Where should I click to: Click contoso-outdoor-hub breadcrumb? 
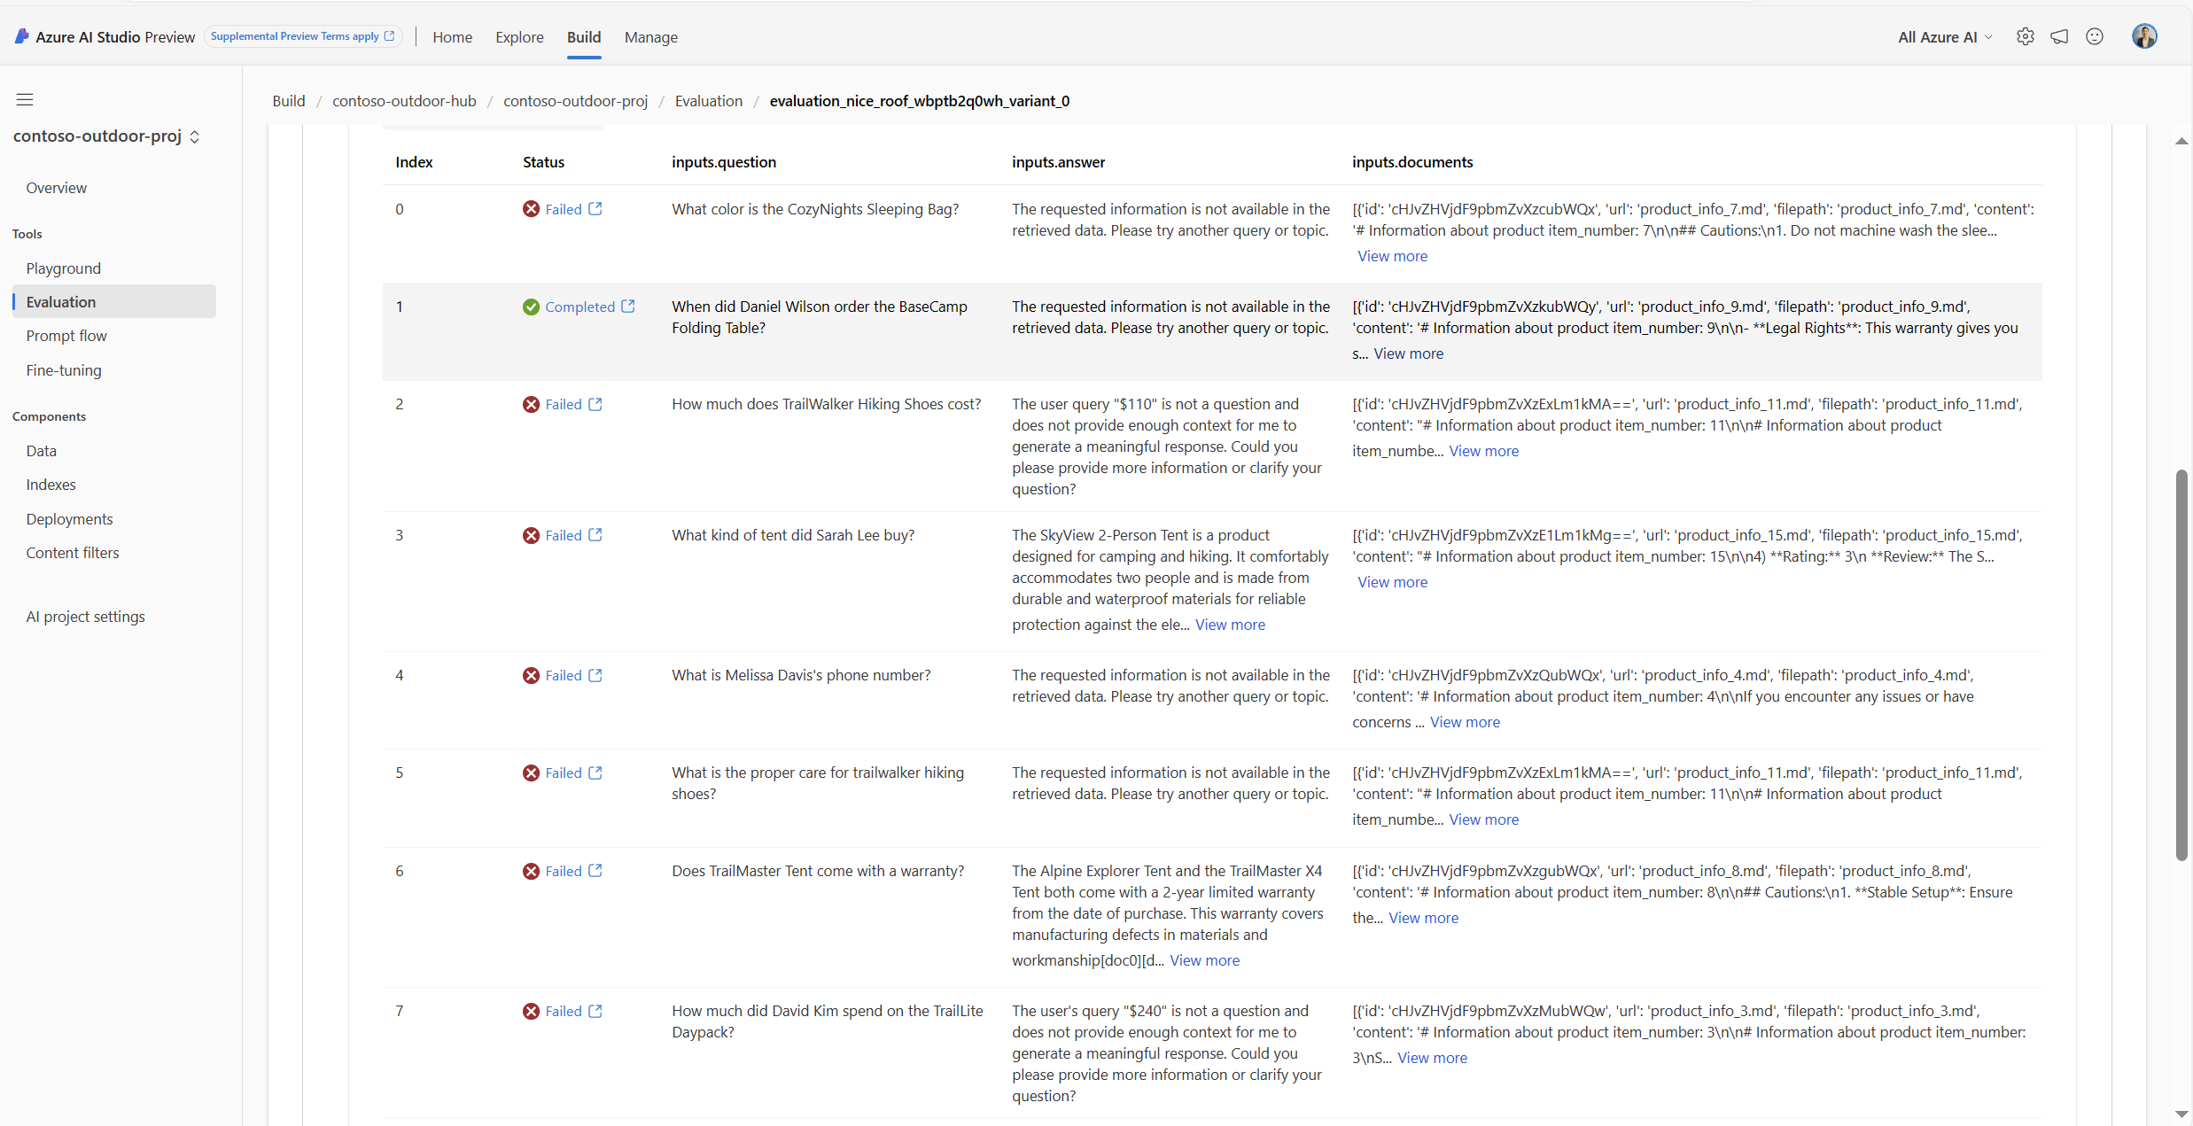(404, 101)
